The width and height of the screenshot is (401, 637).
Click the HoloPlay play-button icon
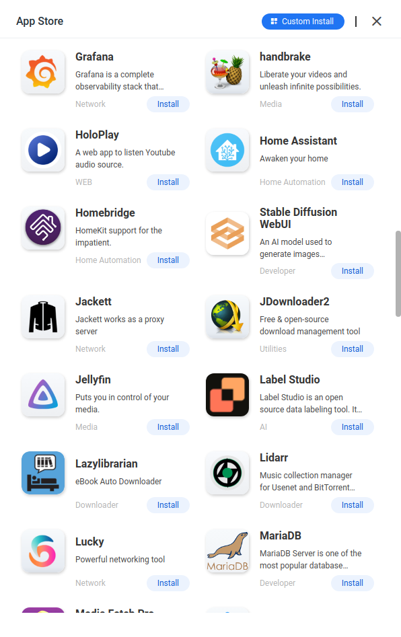click(x=43, y=150)
